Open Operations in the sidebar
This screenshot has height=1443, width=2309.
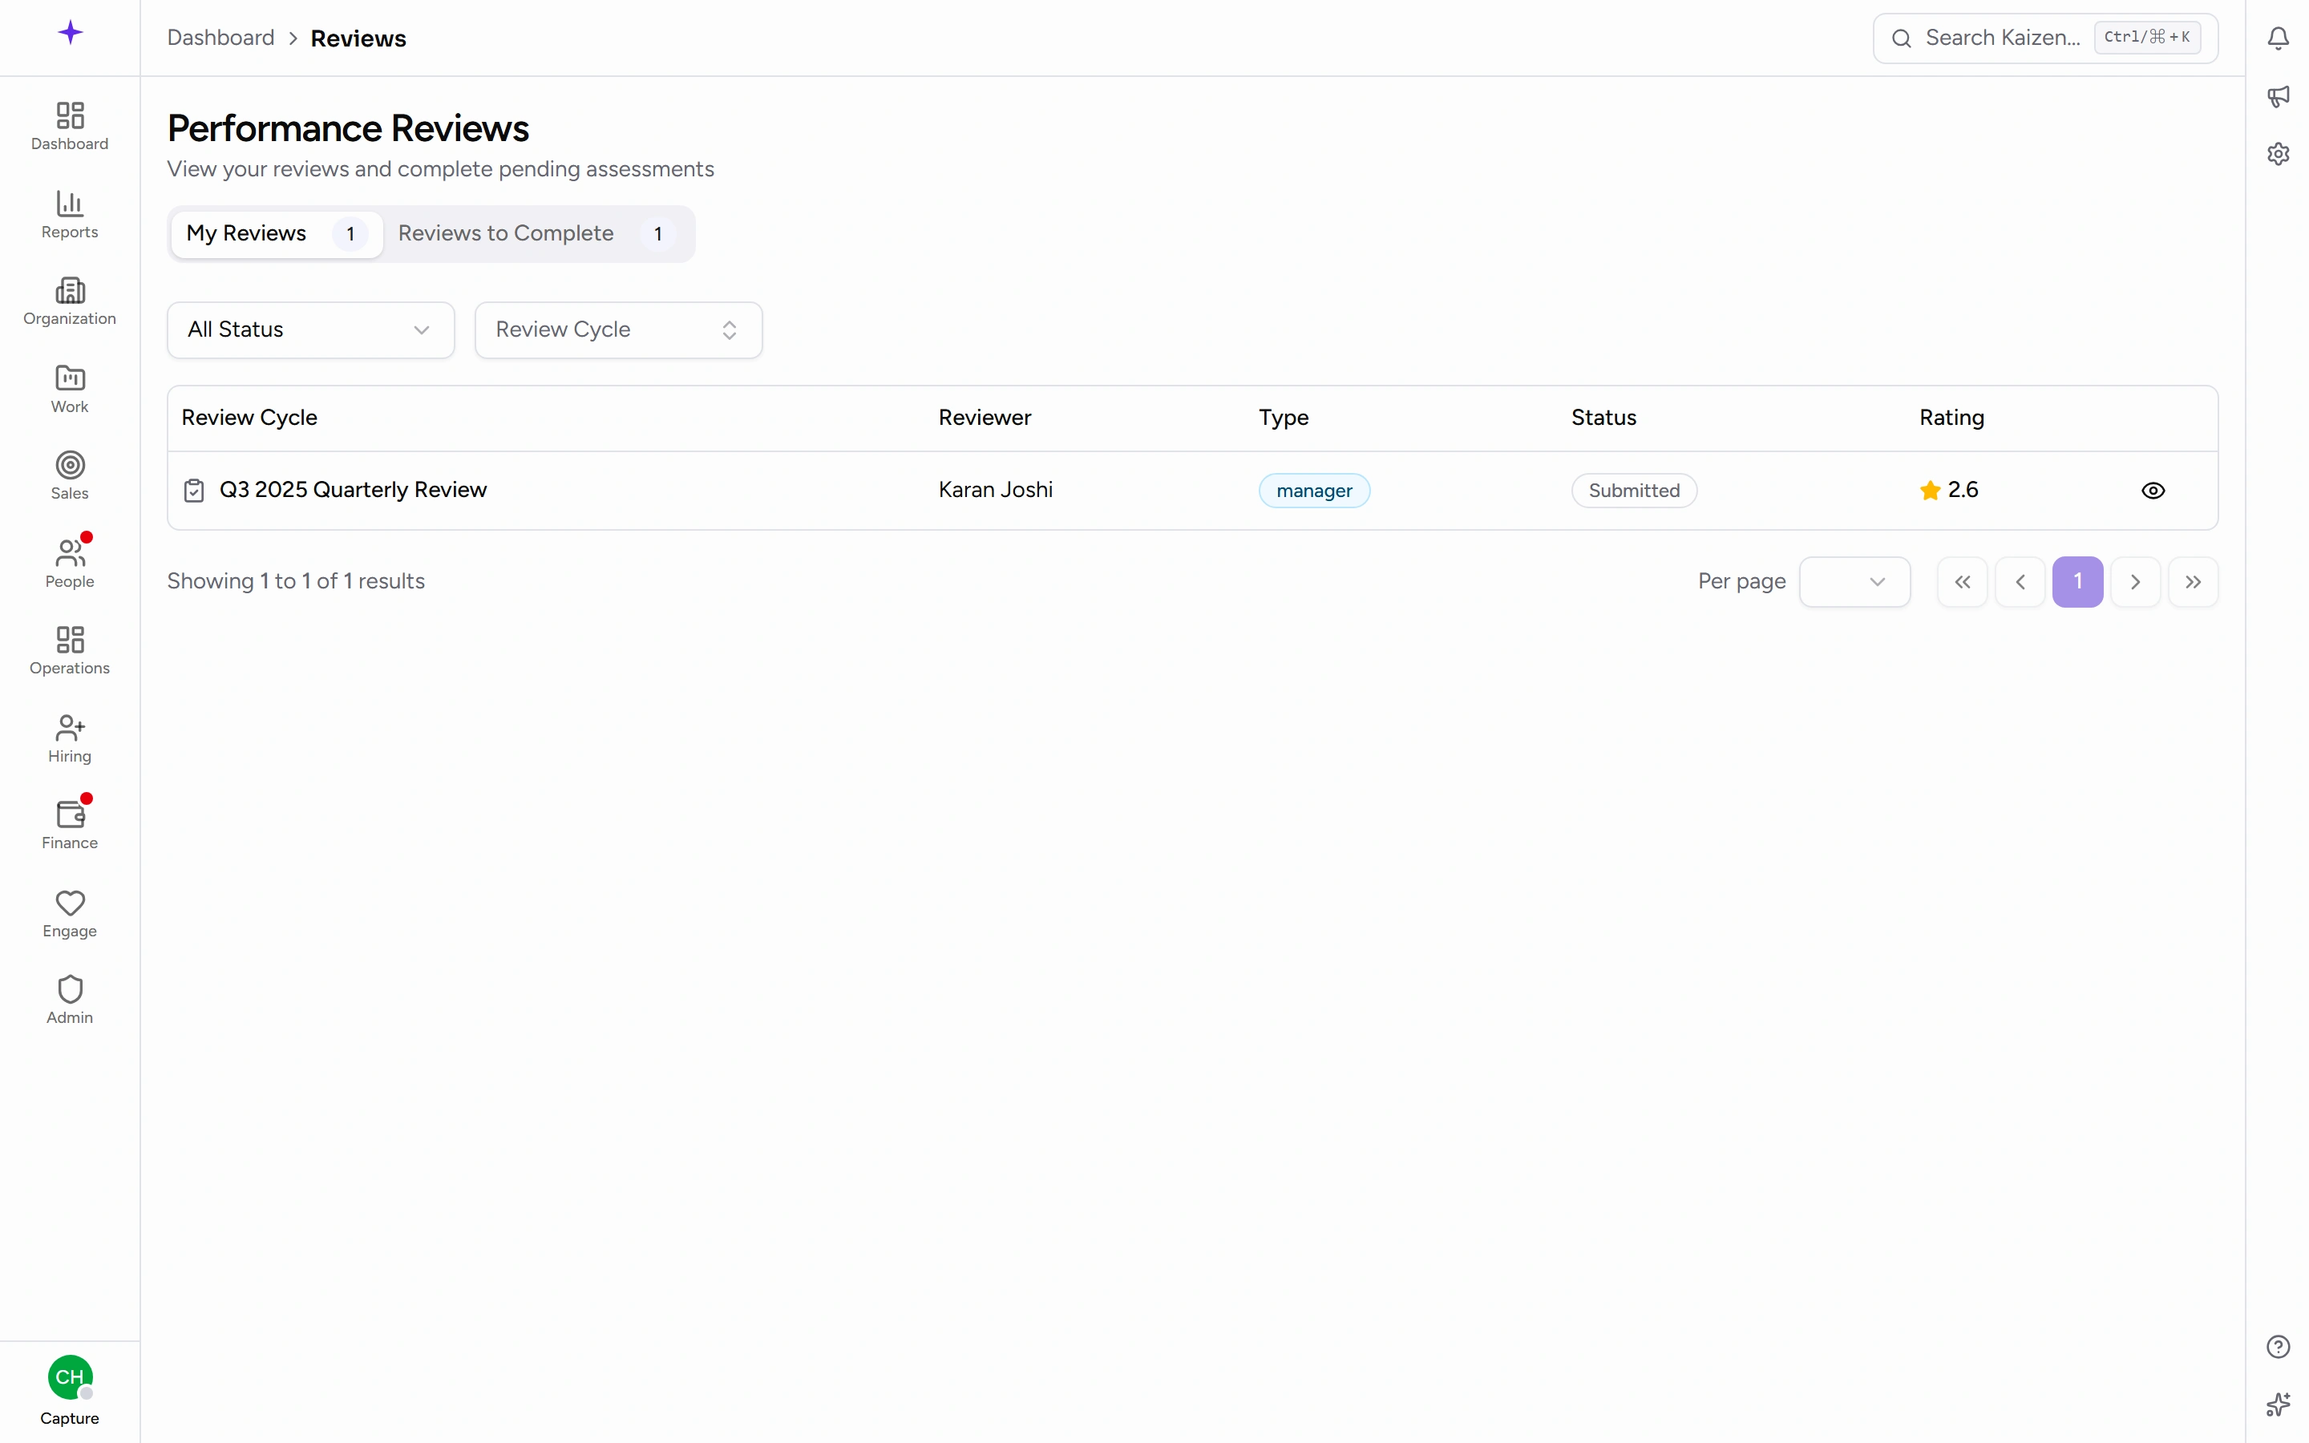click(70, 651)
